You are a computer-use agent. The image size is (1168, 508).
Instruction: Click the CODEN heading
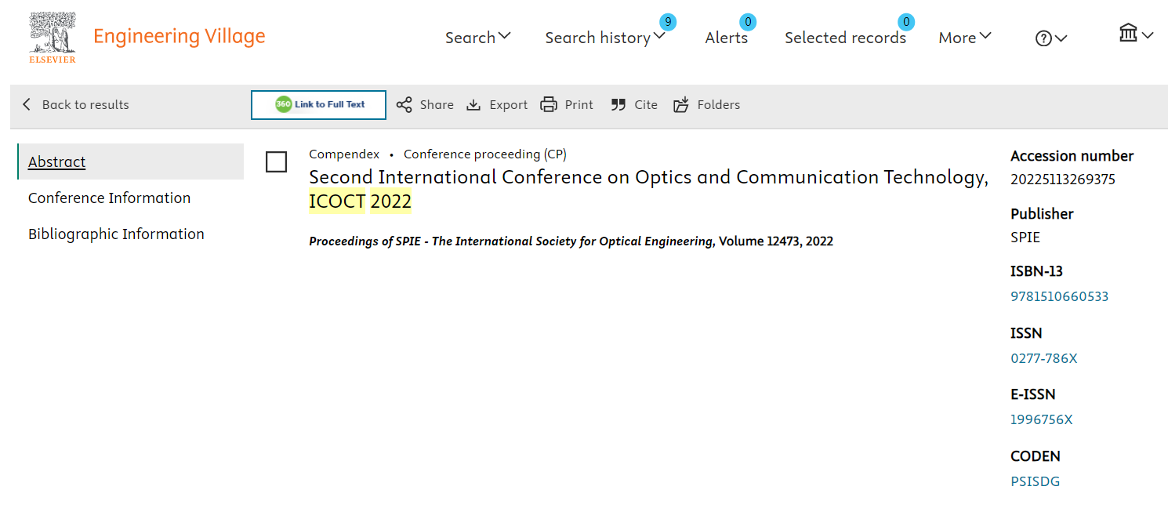(1036, 456)
